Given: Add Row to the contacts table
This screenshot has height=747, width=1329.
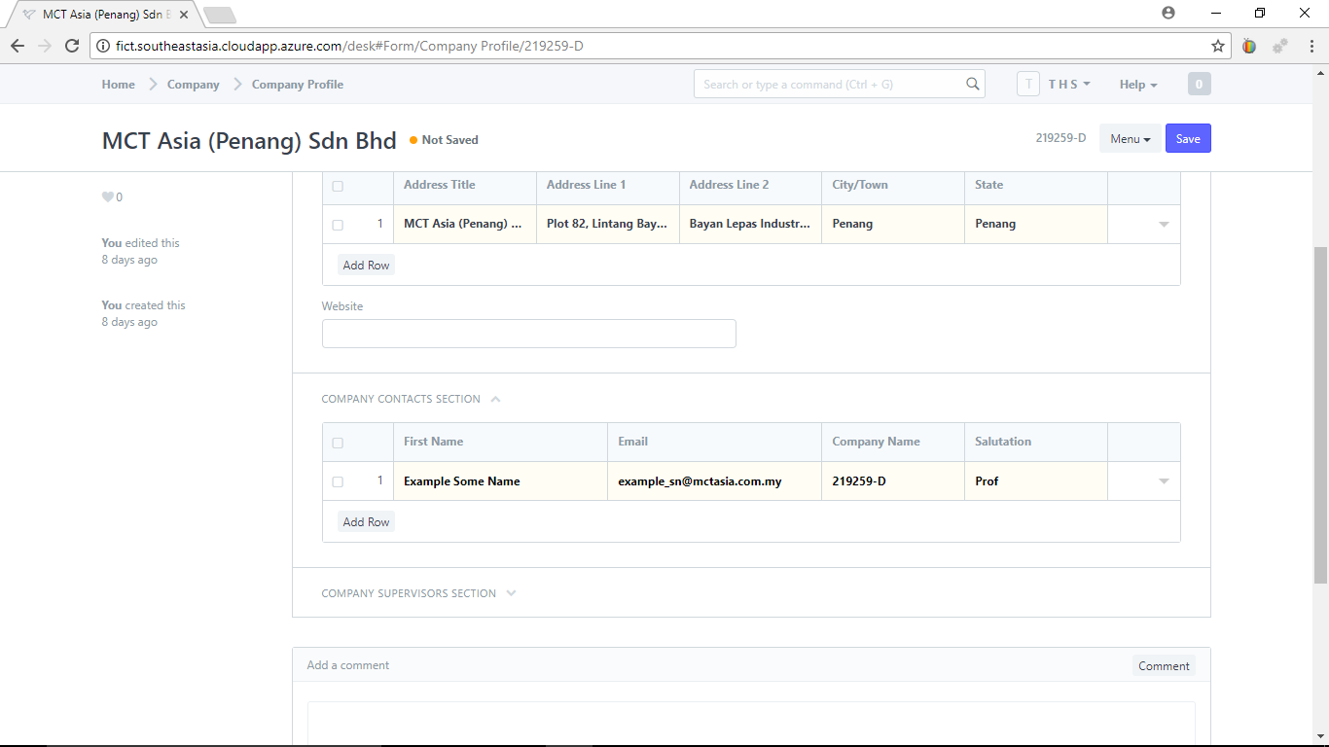Looking at the screenshot, I should point(366,522).
